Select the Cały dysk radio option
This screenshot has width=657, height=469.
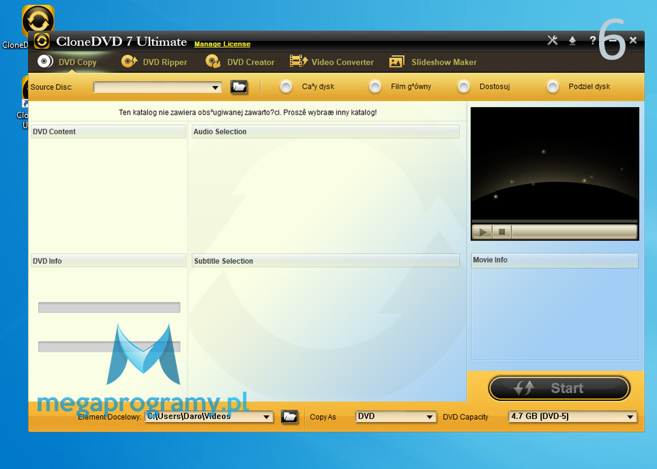[286, 87]
